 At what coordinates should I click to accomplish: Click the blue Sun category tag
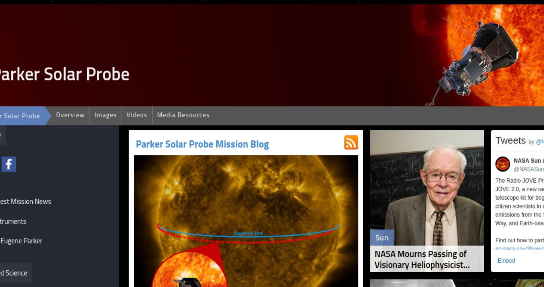click(382, 238)
